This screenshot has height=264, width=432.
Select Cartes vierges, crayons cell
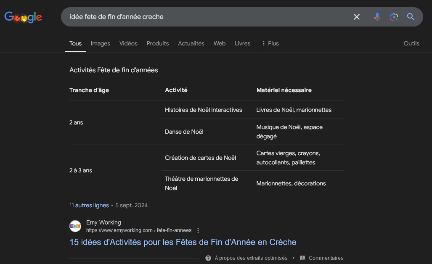click(288, 158)
